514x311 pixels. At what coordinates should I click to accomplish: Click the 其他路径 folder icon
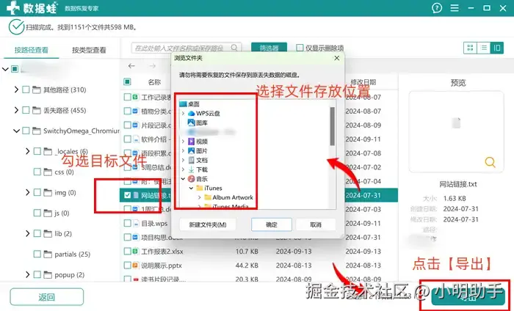click(x=37, y=89)
